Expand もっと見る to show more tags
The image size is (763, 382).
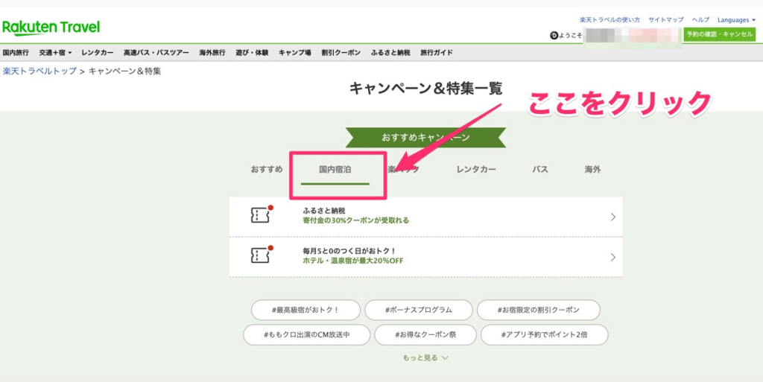[x=425, y=357]
